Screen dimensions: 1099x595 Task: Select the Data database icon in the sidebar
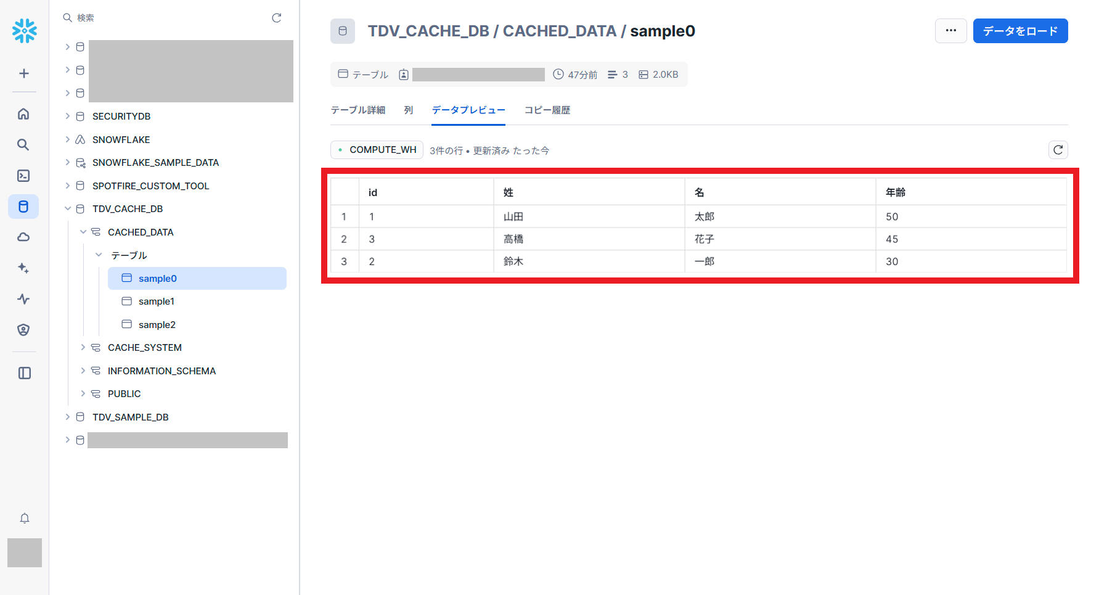coord(23,207)
